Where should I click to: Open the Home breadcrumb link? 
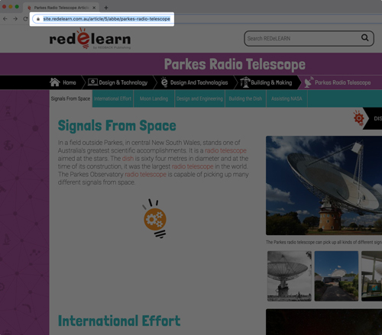(x=70, y=82)
